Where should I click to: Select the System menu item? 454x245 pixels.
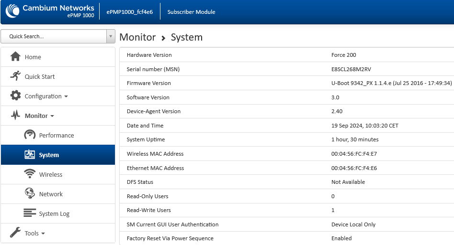58,155
